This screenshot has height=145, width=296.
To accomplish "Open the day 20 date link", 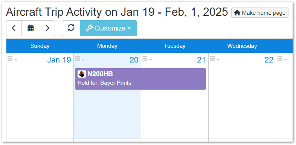I will point(134,60).
